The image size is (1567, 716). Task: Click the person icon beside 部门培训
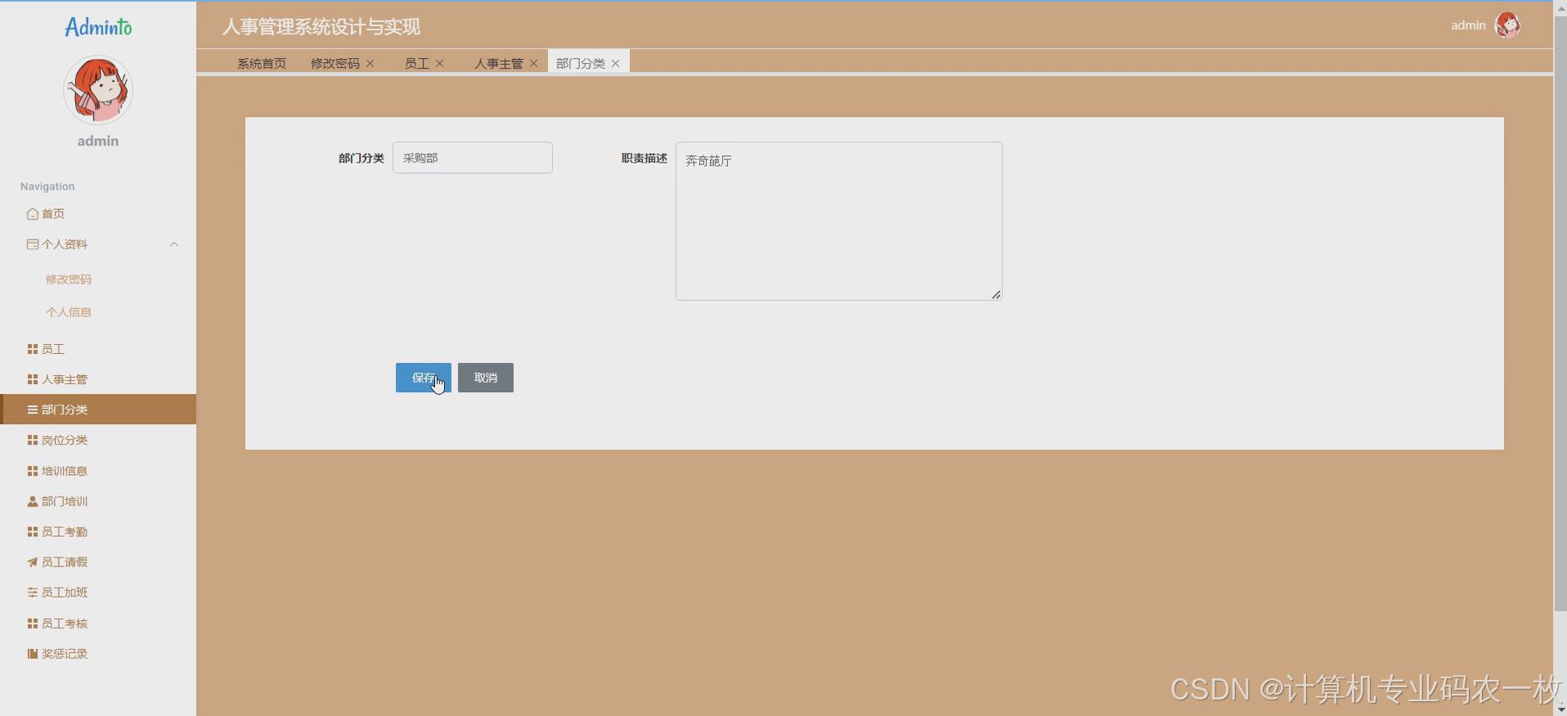(33, 501)
